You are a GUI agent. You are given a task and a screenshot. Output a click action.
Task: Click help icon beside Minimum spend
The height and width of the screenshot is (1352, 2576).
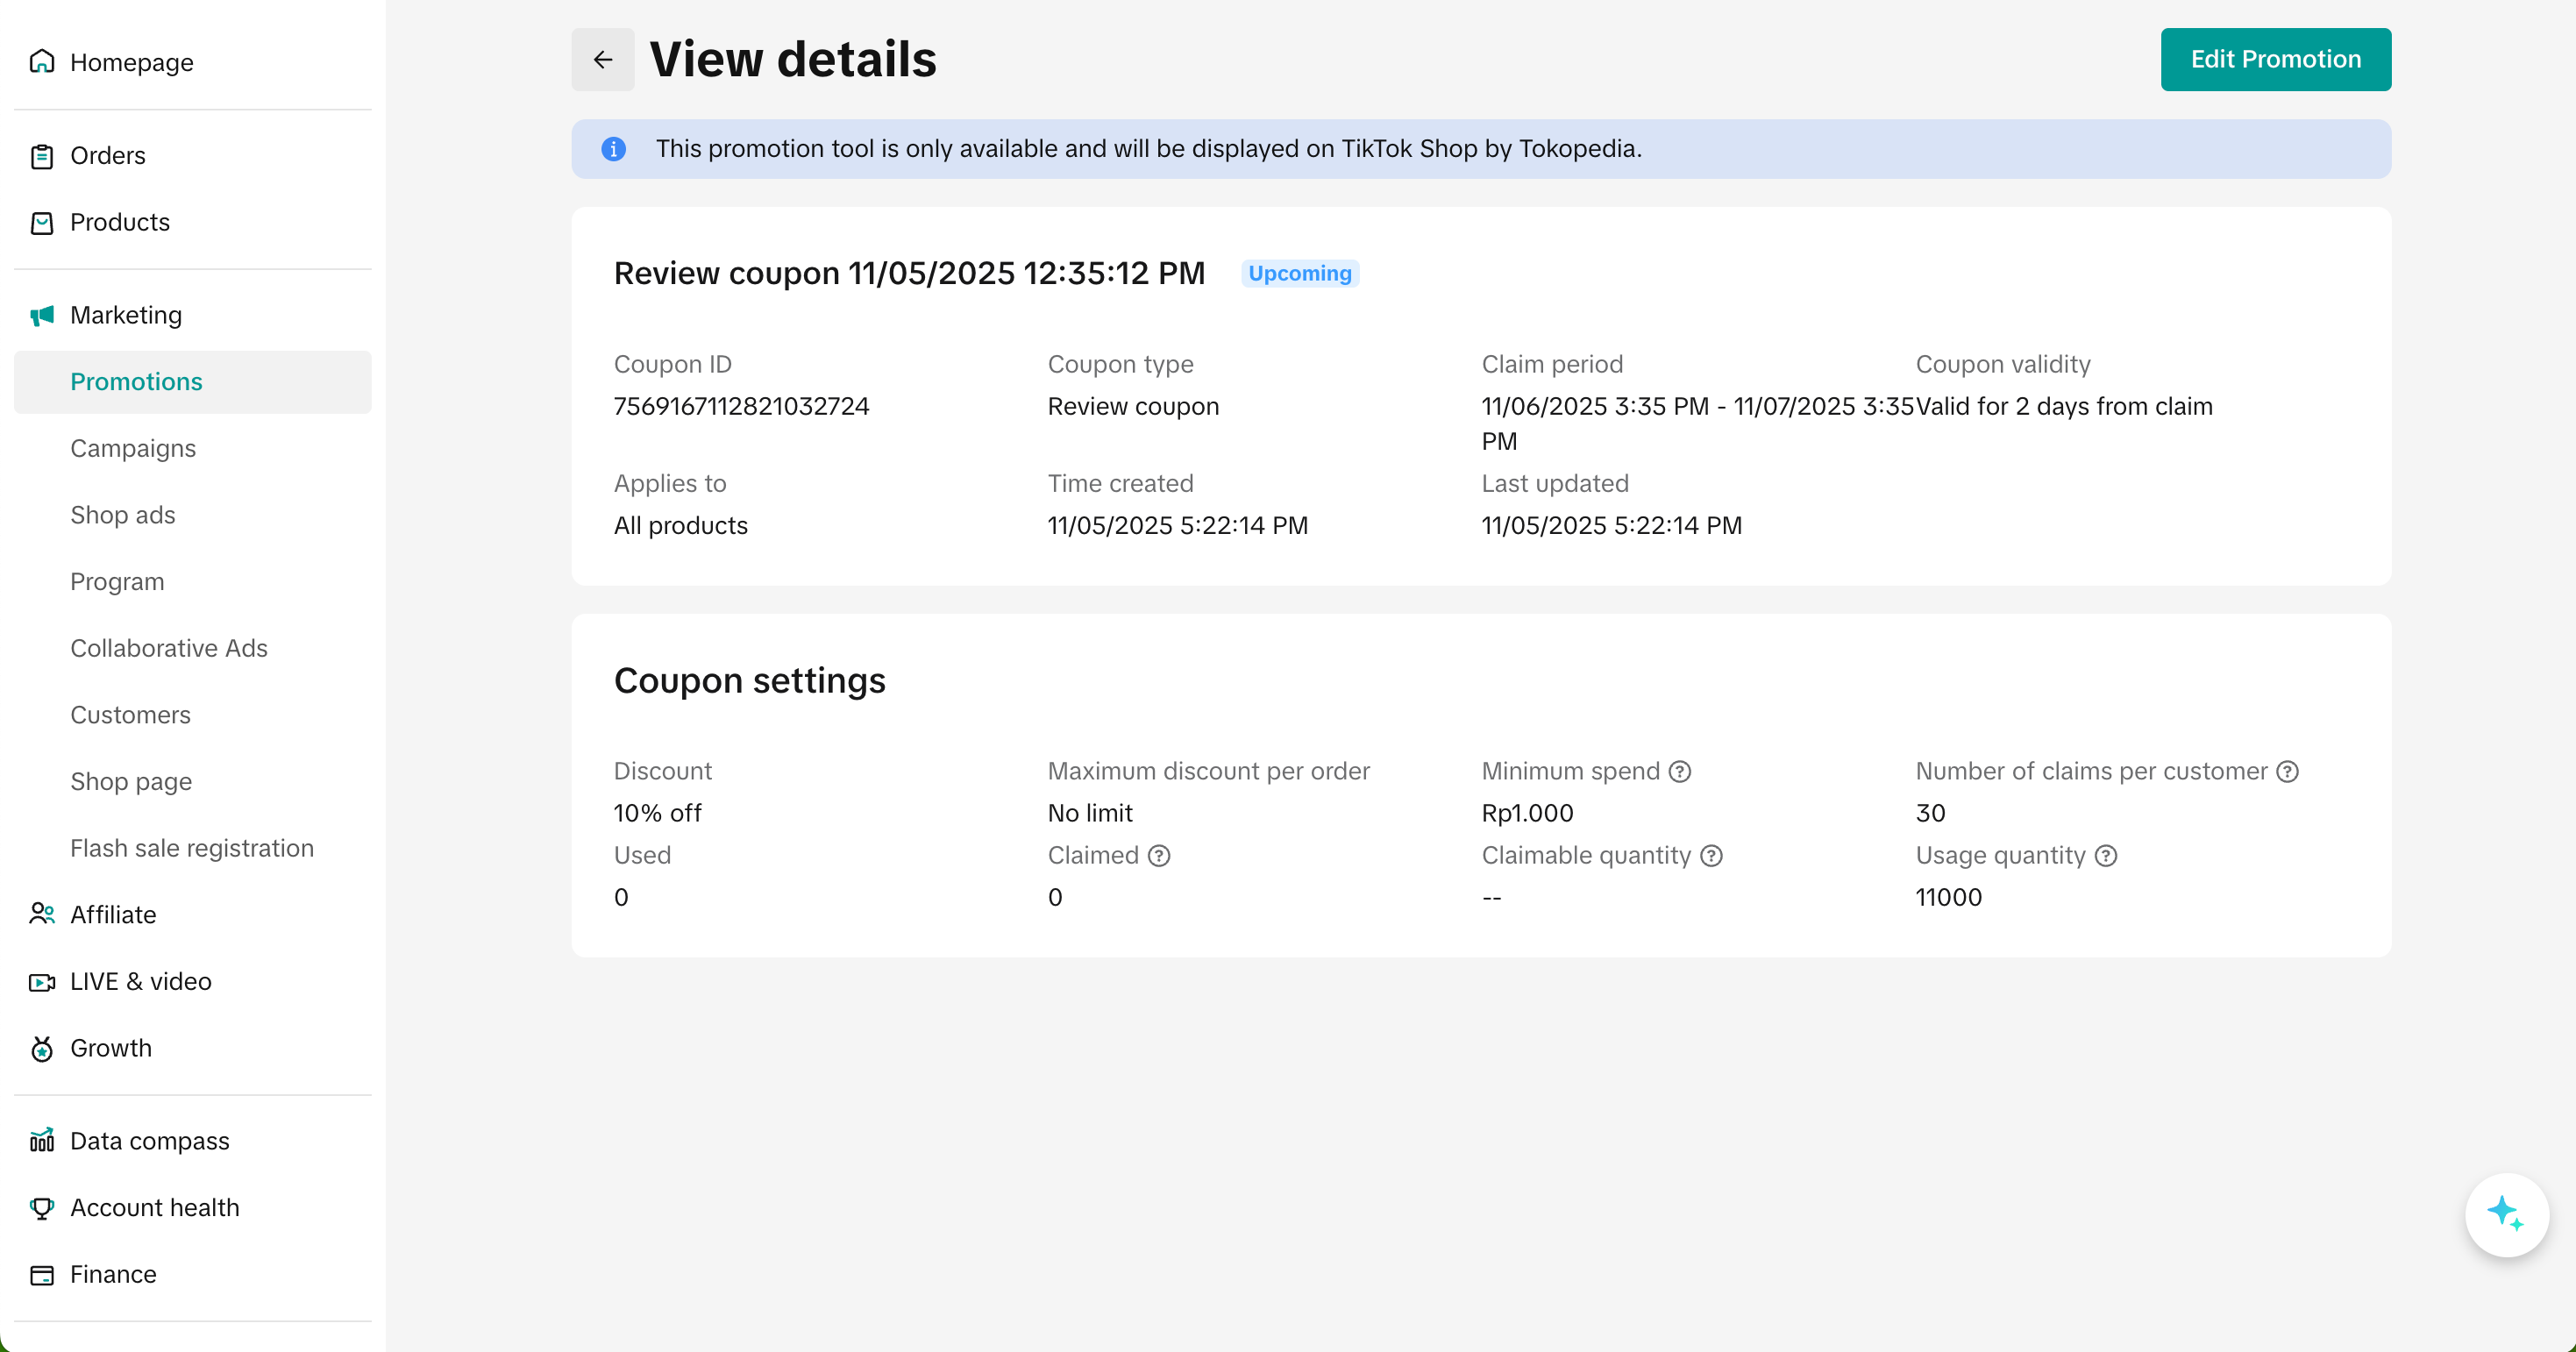pos(1680,771)
